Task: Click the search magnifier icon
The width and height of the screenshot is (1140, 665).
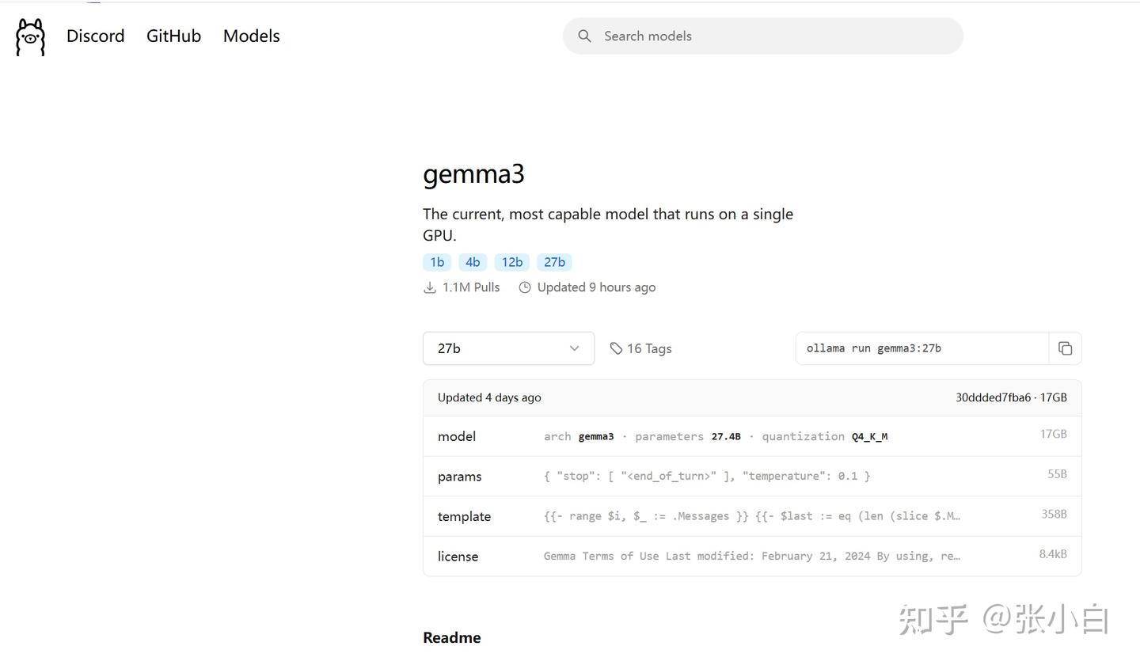Action: click(x=584, y=36)
